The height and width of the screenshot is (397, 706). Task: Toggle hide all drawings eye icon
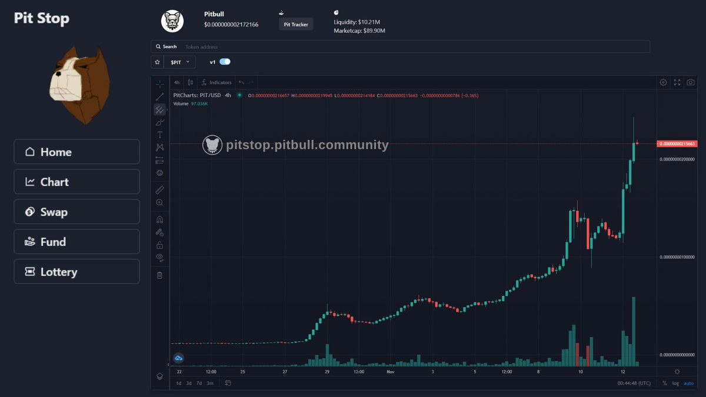tap(159, 258)
